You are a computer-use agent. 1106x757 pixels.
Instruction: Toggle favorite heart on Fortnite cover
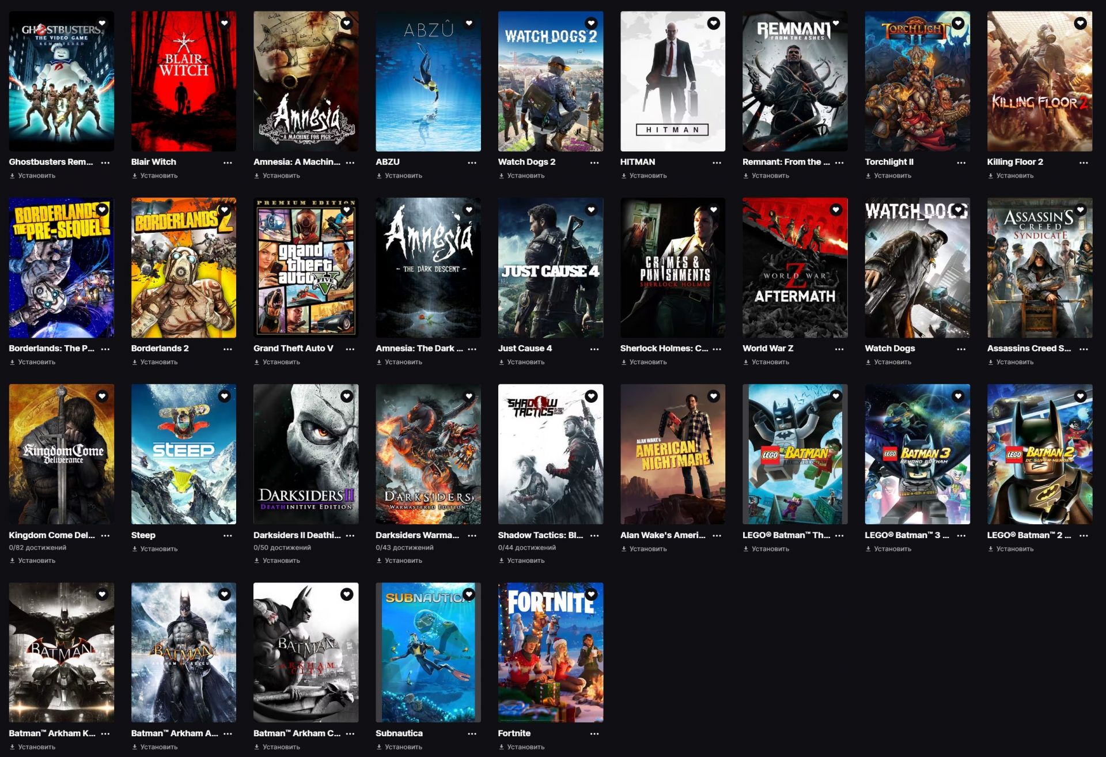pos(591,594)
